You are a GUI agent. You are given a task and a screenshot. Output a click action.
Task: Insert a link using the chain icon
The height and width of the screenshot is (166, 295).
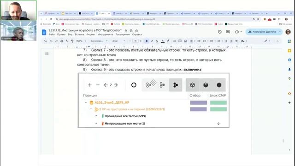coord(175,41)
